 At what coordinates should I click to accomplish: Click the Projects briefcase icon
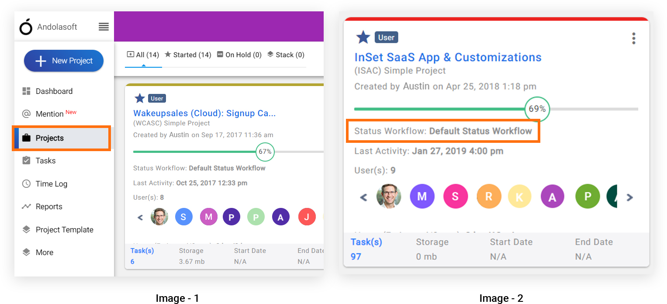click(26, 138)
